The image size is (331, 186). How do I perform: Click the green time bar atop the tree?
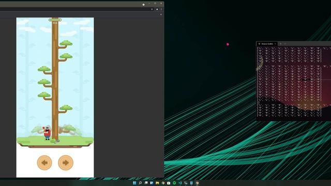point(55,20)
